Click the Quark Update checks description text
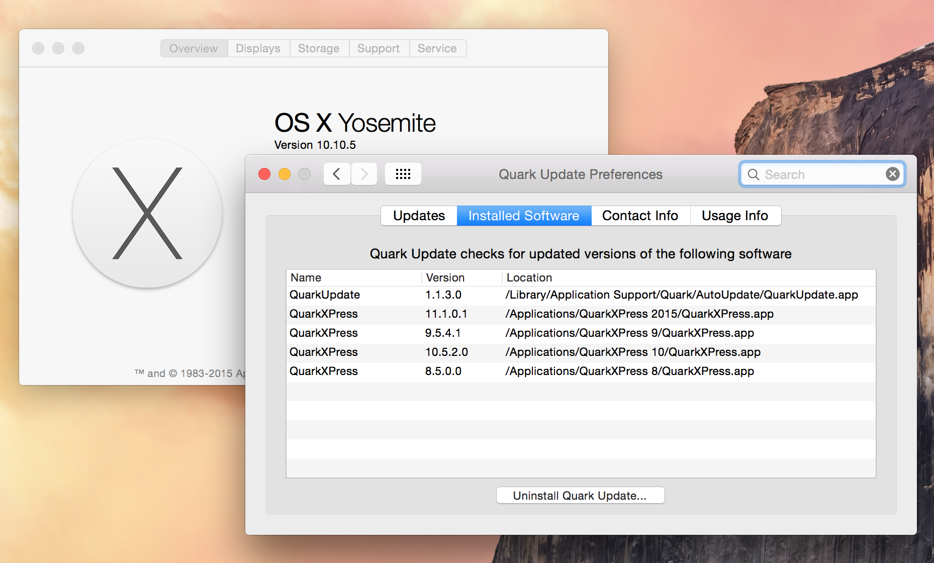 click(x=581, y=254)
